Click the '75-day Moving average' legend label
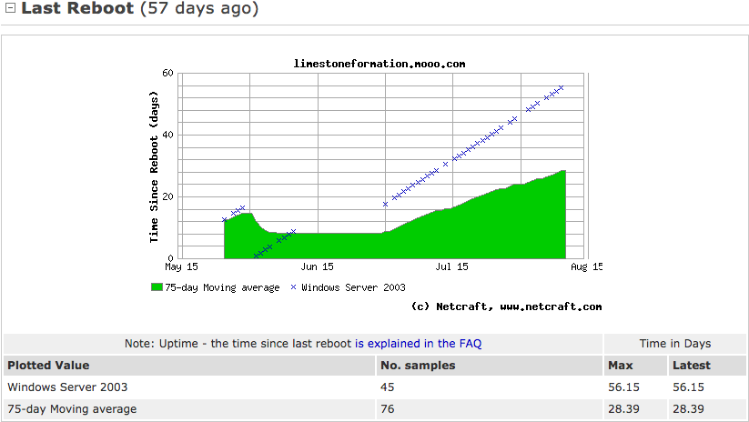 222,287
